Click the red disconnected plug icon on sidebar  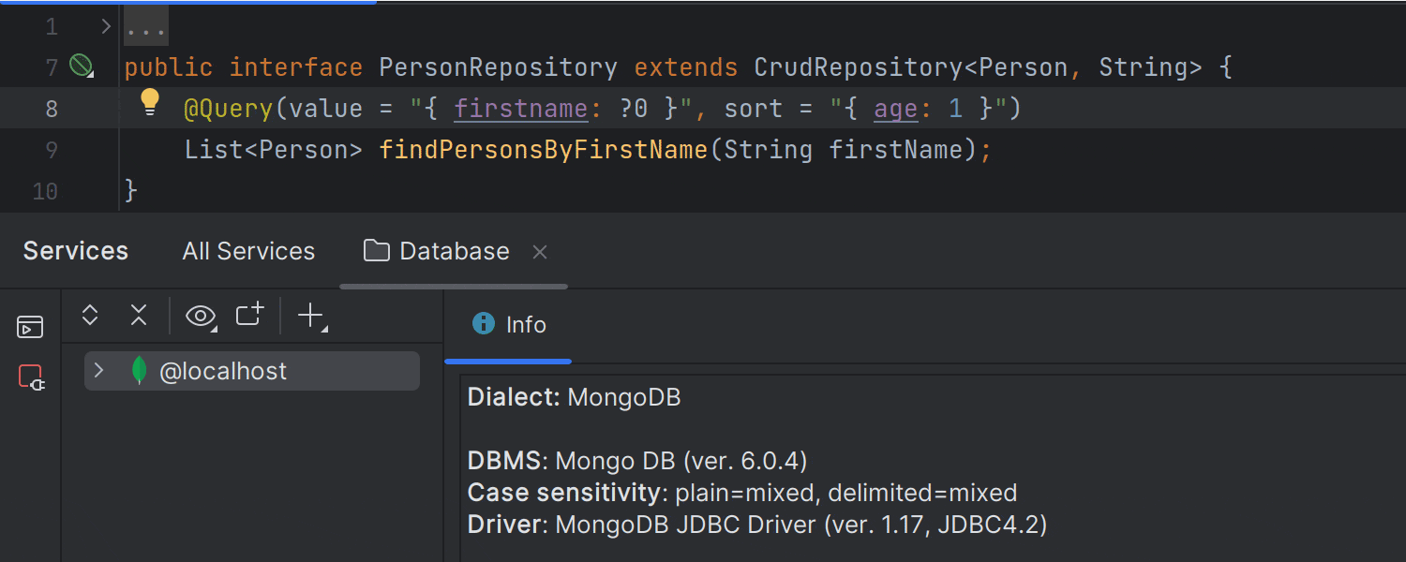point(29,376)
